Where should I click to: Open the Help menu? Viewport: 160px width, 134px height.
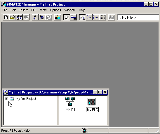(x=82, y=10)
